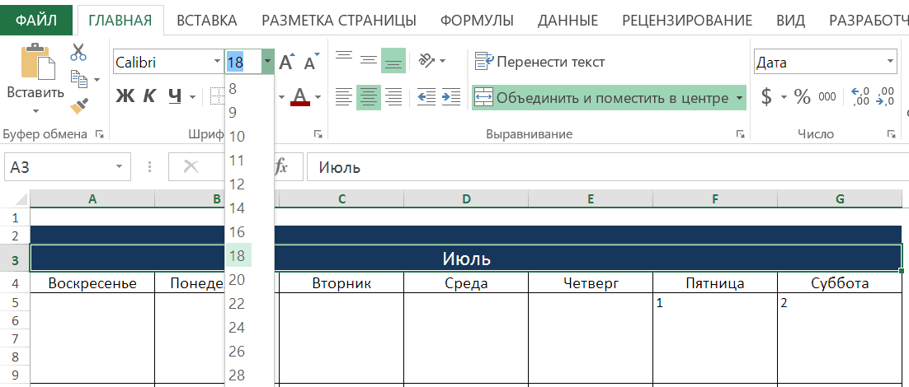Open the ФАЙЛ tab

click(x=36, y=21)
